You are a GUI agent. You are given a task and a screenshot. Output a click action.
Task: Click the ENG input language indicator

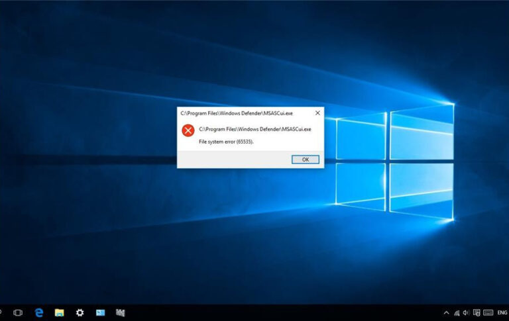point(502,312)
